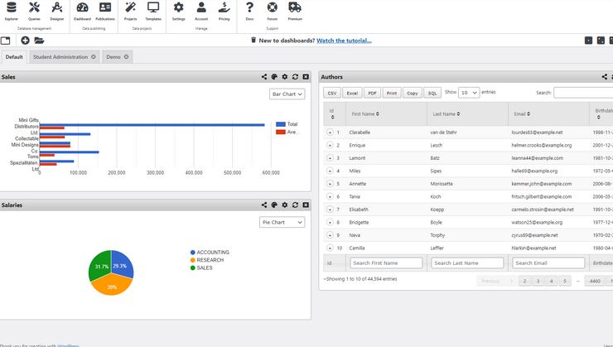Expand row 5 Annette details

pyautogui.click(x=330, y=184)
